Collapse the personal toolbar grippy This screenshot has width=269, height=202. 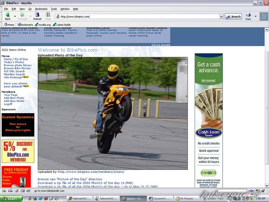[x=1, y=25]
